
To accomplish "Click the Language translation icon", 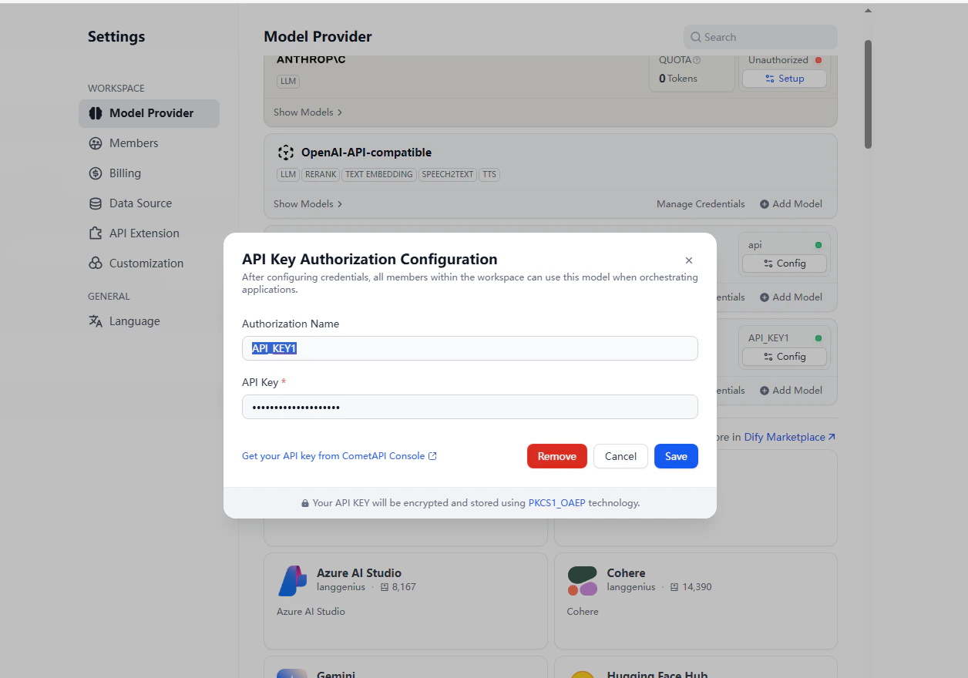I will [x=94, y=321].
